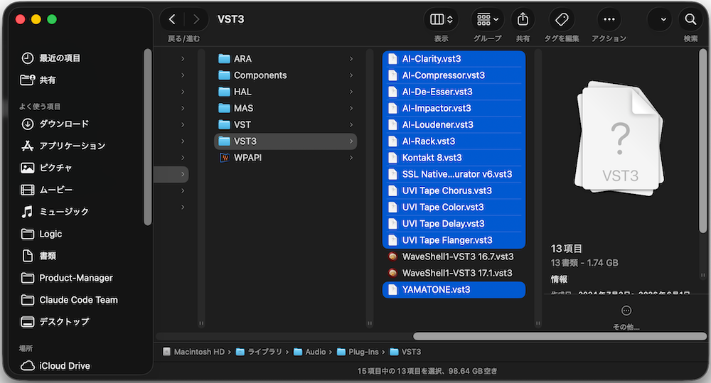Open Claude Code Team folder in sidebar
Viewport: 711px width, 383px height.
(x=70, y=300)
